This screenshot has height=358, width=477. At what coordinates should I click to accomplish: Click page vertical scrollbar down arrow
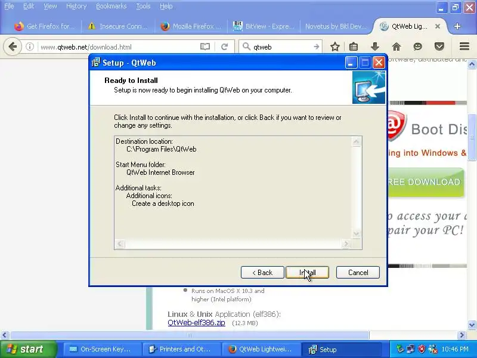point(472,325)
